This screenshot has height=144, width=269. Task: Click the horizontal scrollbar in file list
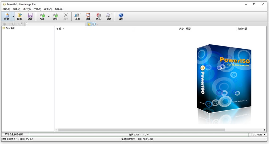[x=141, y=130]
